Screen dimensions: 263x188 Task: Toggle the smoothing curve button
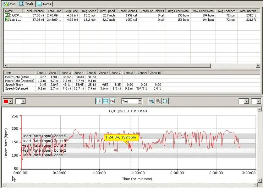tap(112, 101)
